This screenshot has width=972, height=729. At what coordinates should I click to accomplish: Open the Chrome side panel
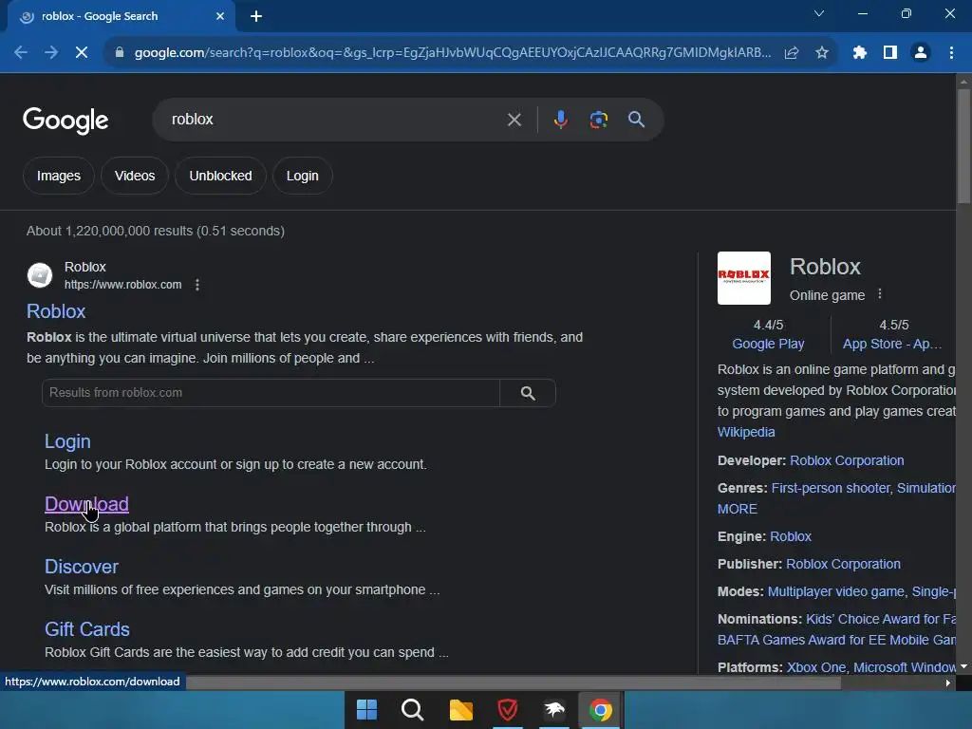[x=890, y=53]
